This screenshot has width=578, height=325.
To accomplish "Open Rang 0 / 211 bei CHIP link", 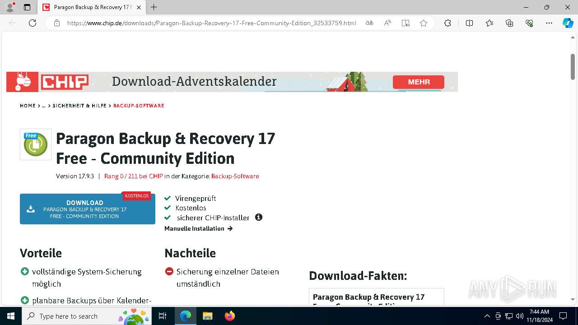I will [133, 176].
